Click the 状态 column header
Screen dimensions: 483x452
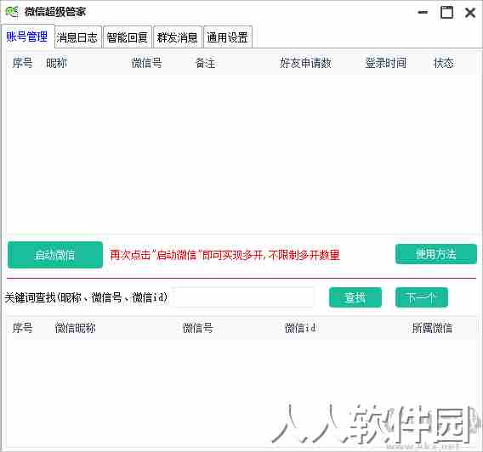tap(444, 63)
